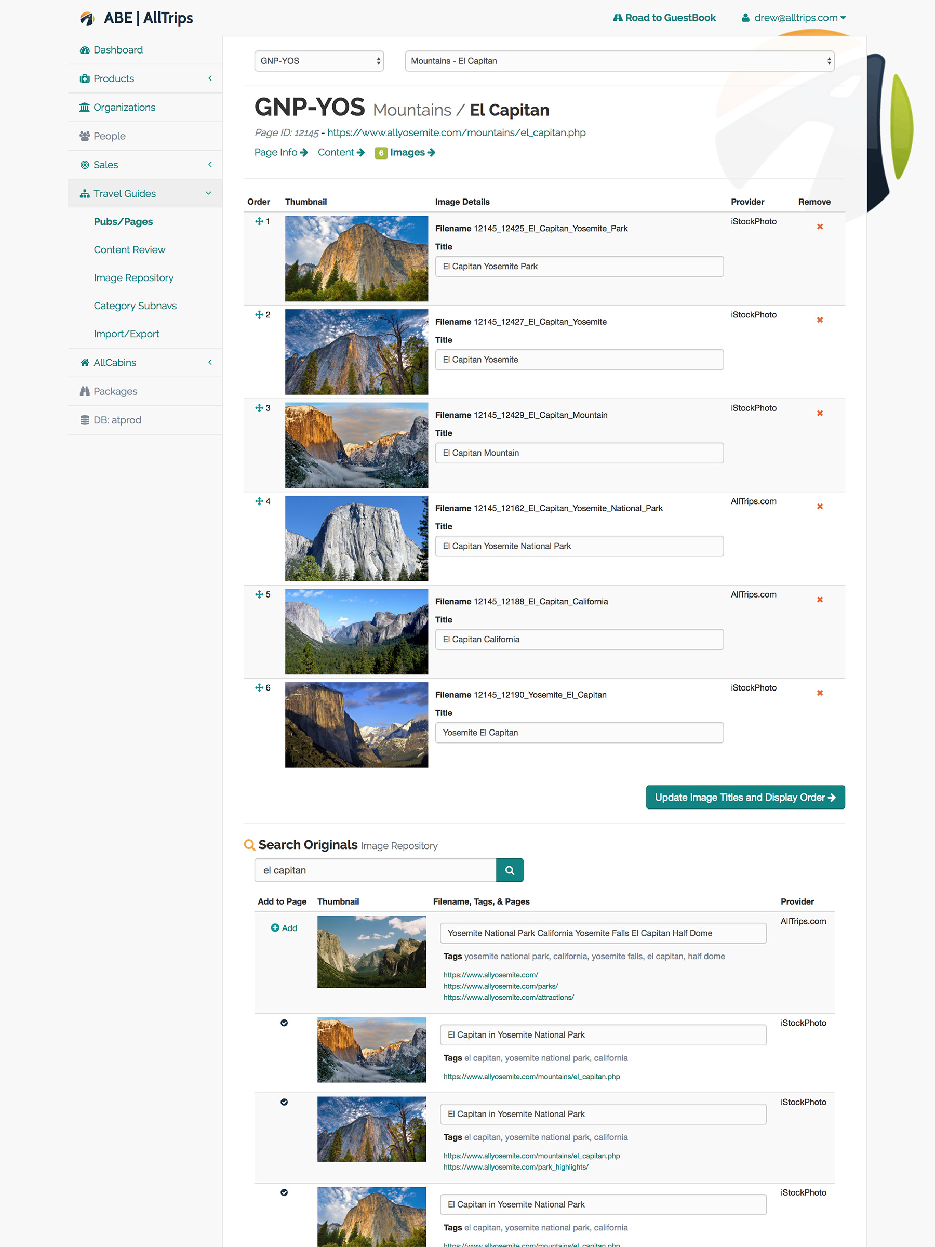This screenshot has width=935, height=1247.
Task: Click Update Image Titles and Display Order
Action: pos(744,797)
